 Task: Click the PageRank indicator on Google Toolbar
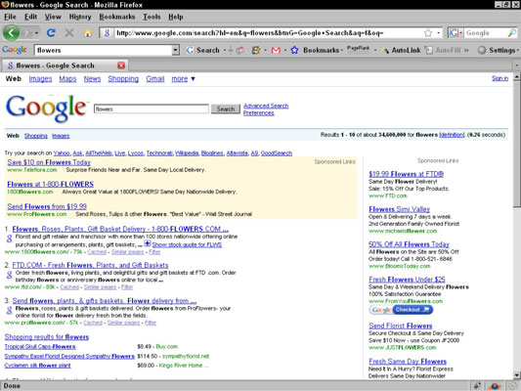(x=358, y=49)
